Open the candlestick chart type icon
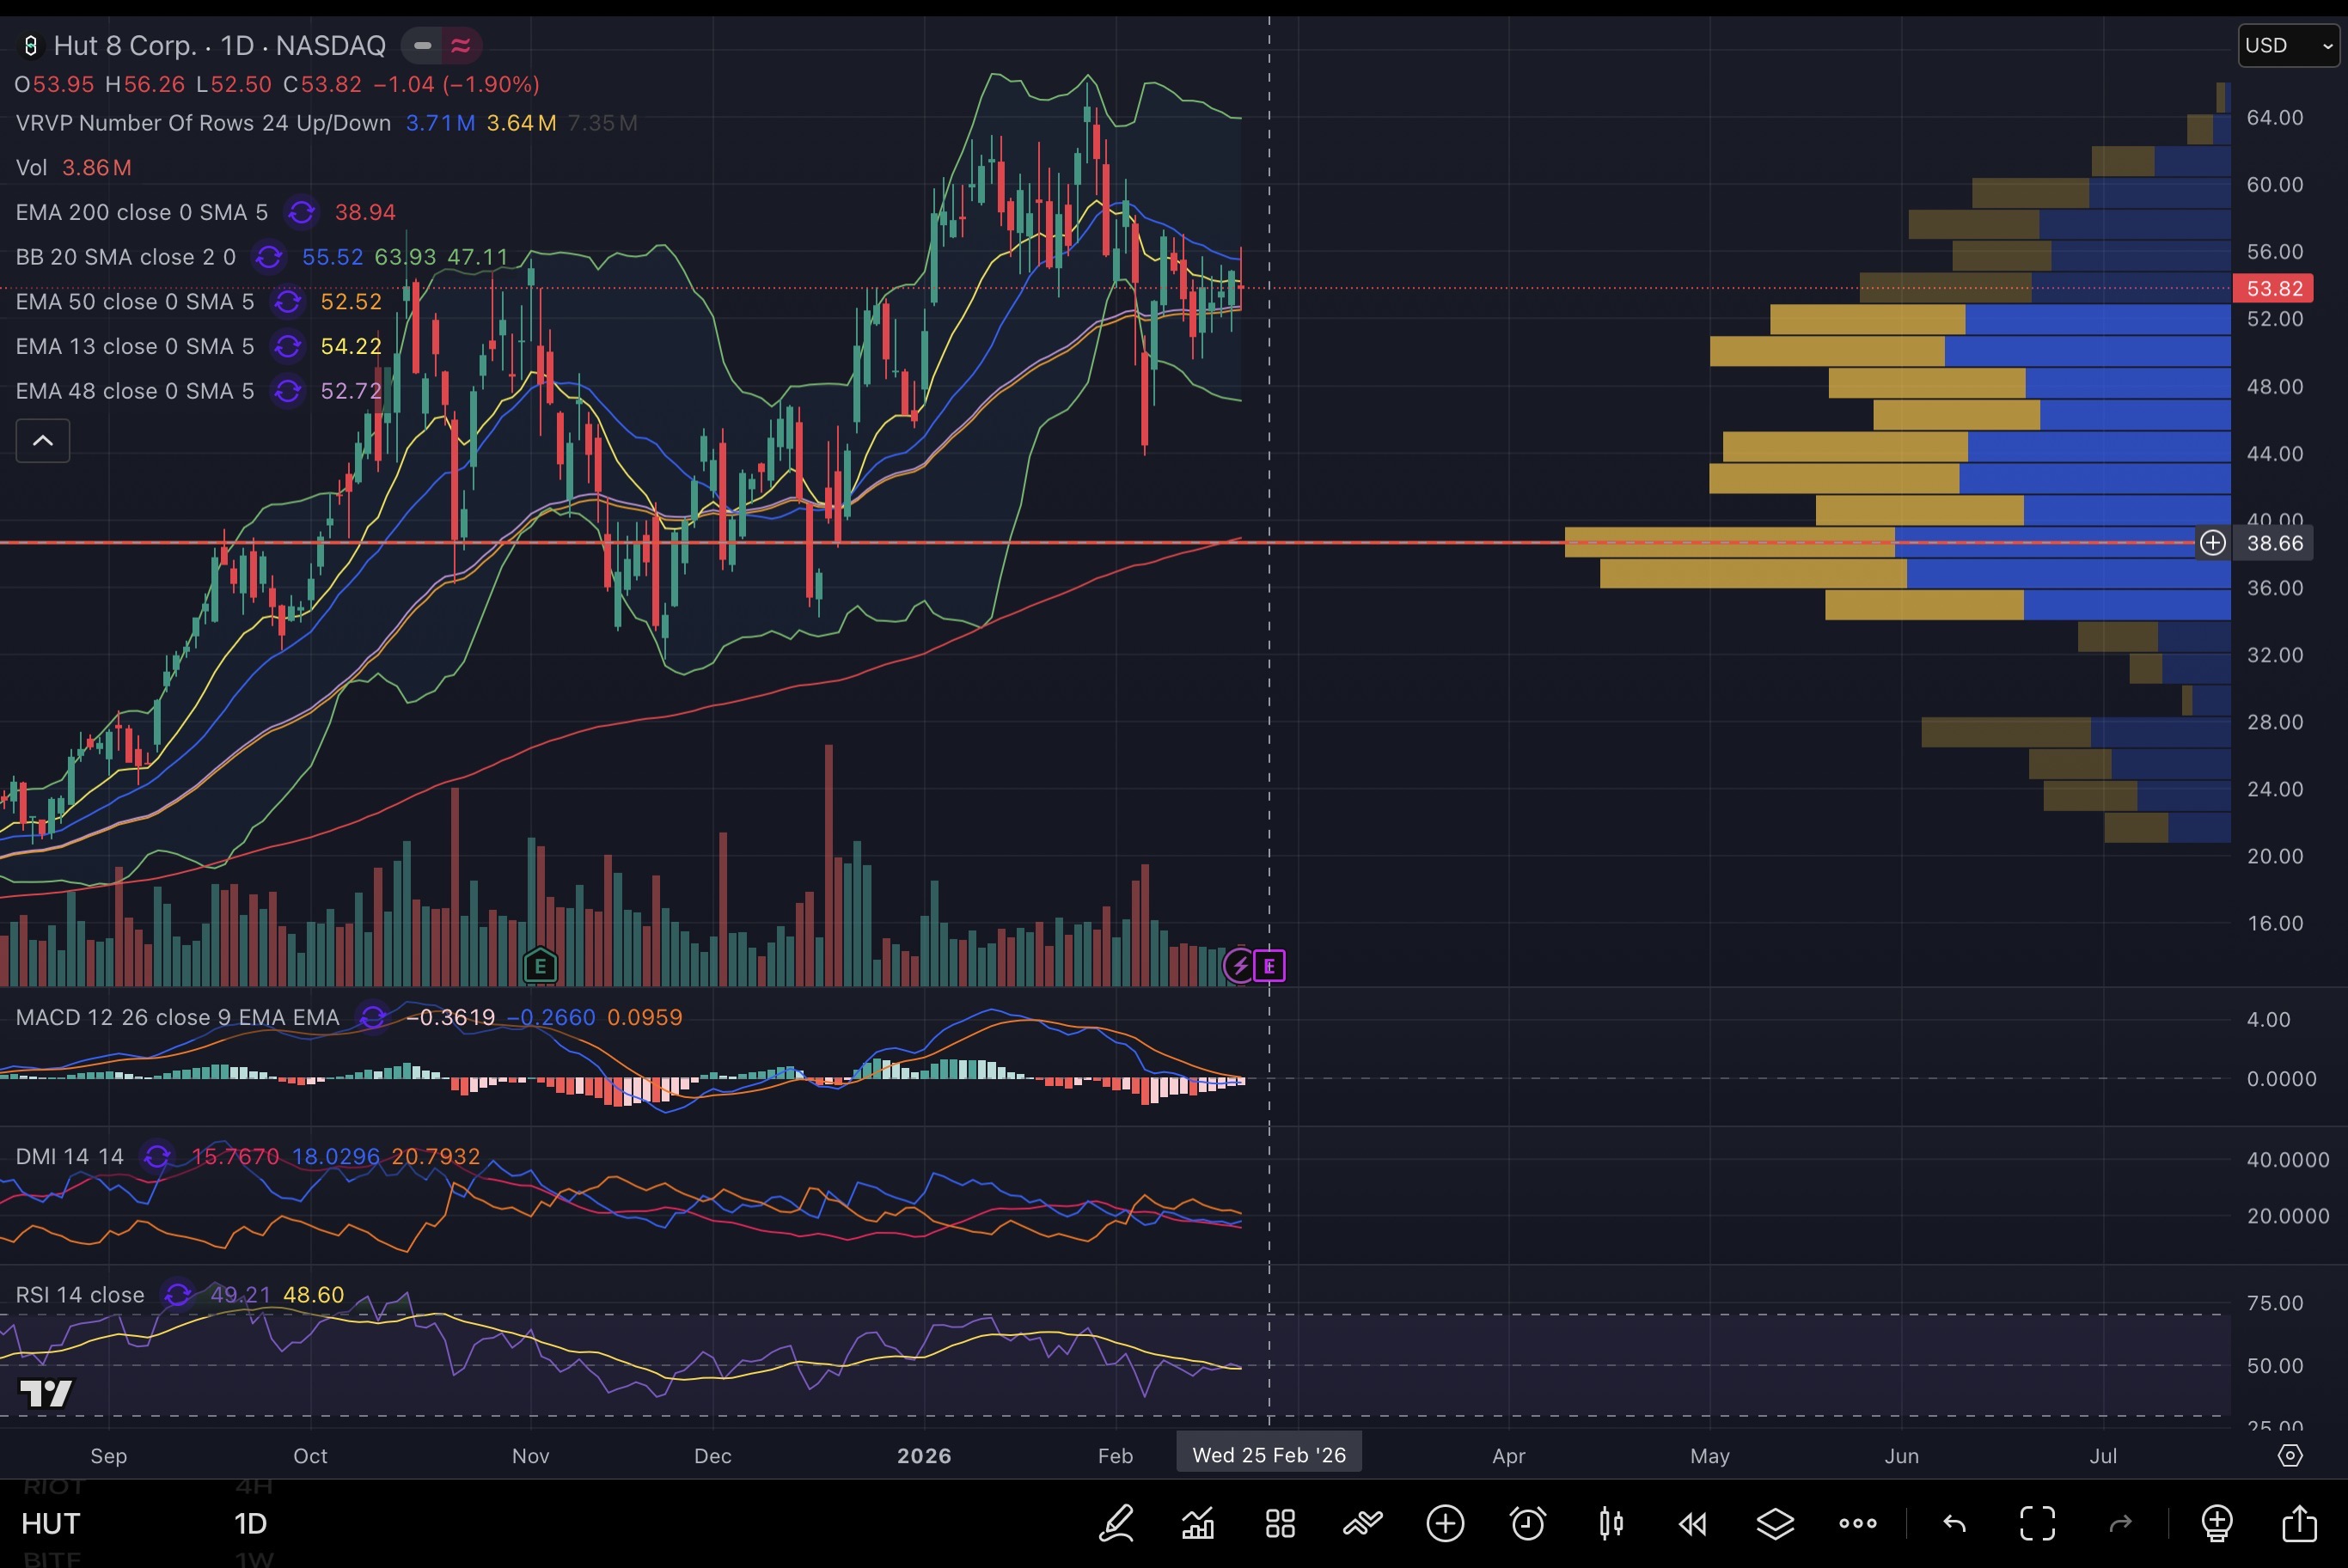The image size is (2348, 1568). tap(1610, 1524)
